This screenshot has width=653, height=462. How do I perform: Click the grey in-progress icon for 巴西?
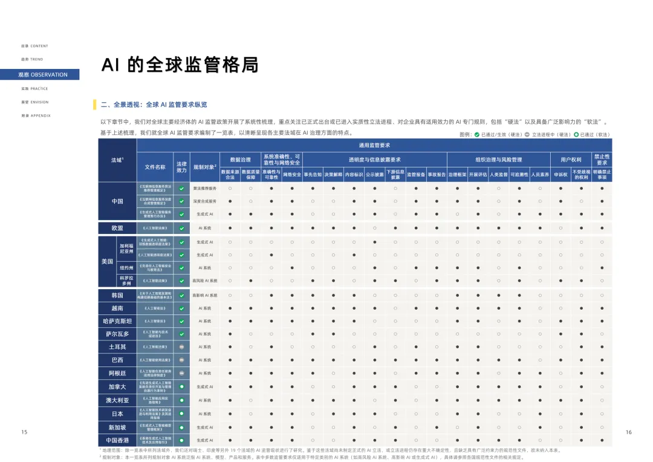tap(181, 360)
